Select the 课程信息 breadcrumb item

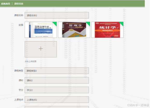(19, 4)
